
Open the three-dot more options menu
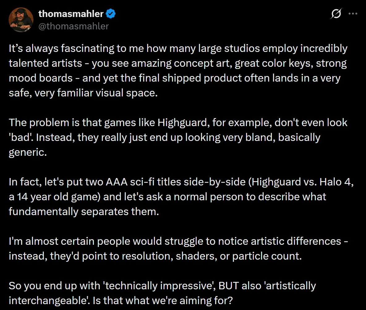coord(353,14)
